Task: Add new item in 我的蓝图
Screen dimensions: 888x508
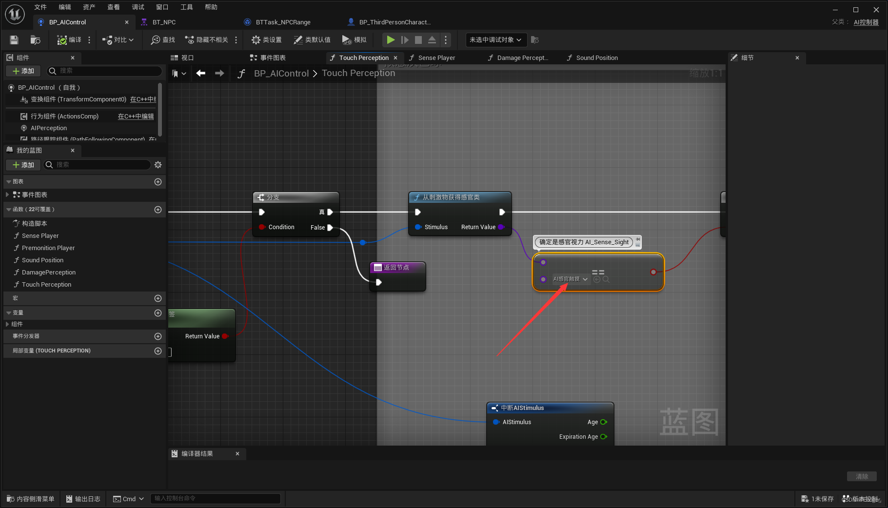Action: 23,165
